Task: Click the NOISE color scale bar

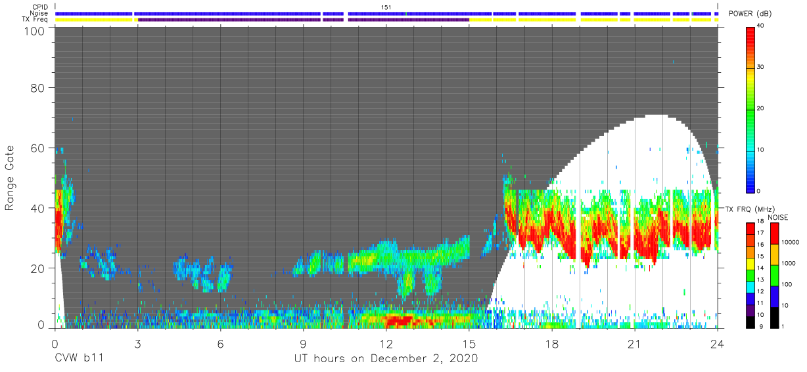Action: click(x=775, y=275)
